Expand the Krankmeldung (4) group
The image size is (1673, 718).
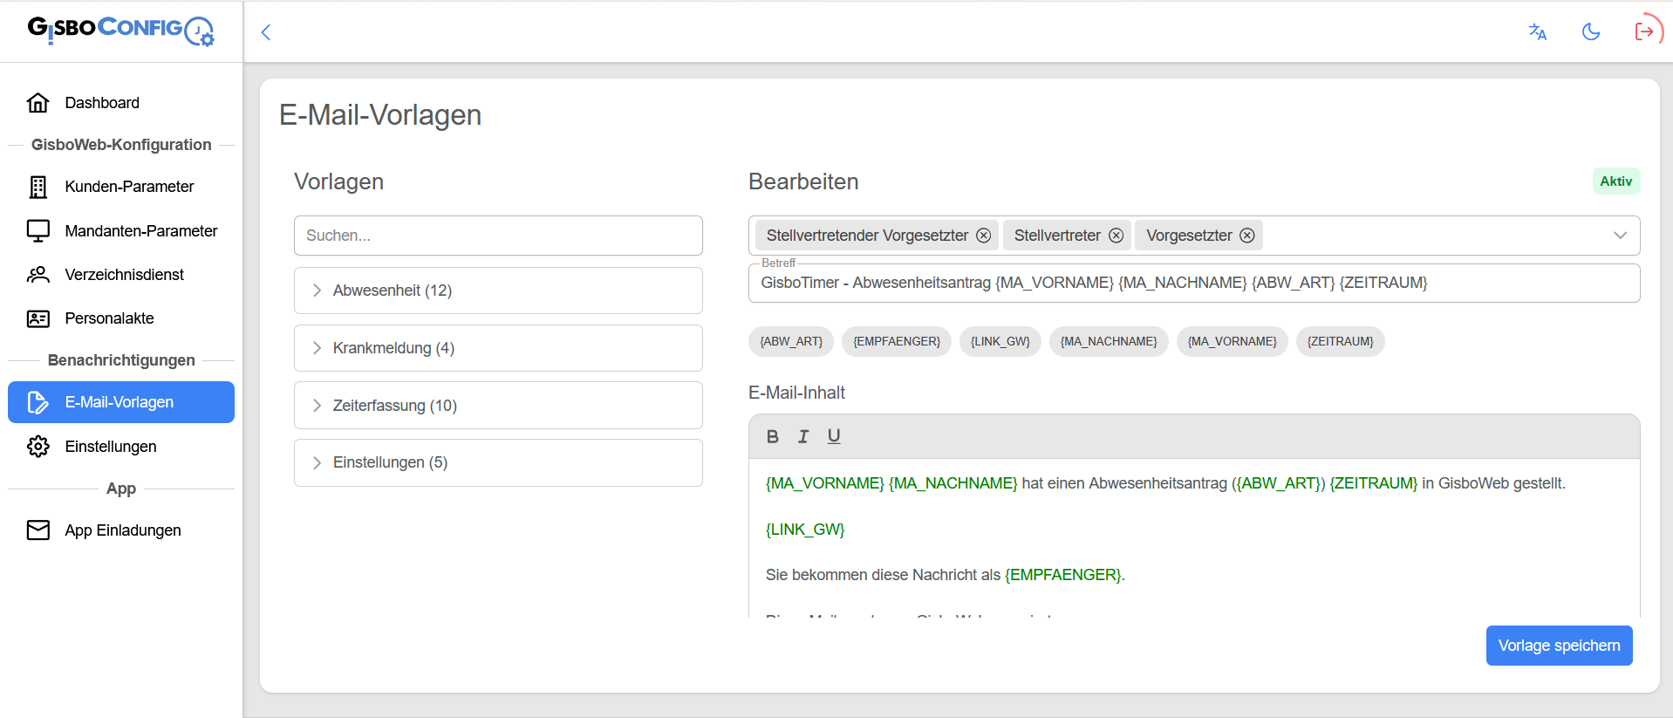[x=498, y=348]
